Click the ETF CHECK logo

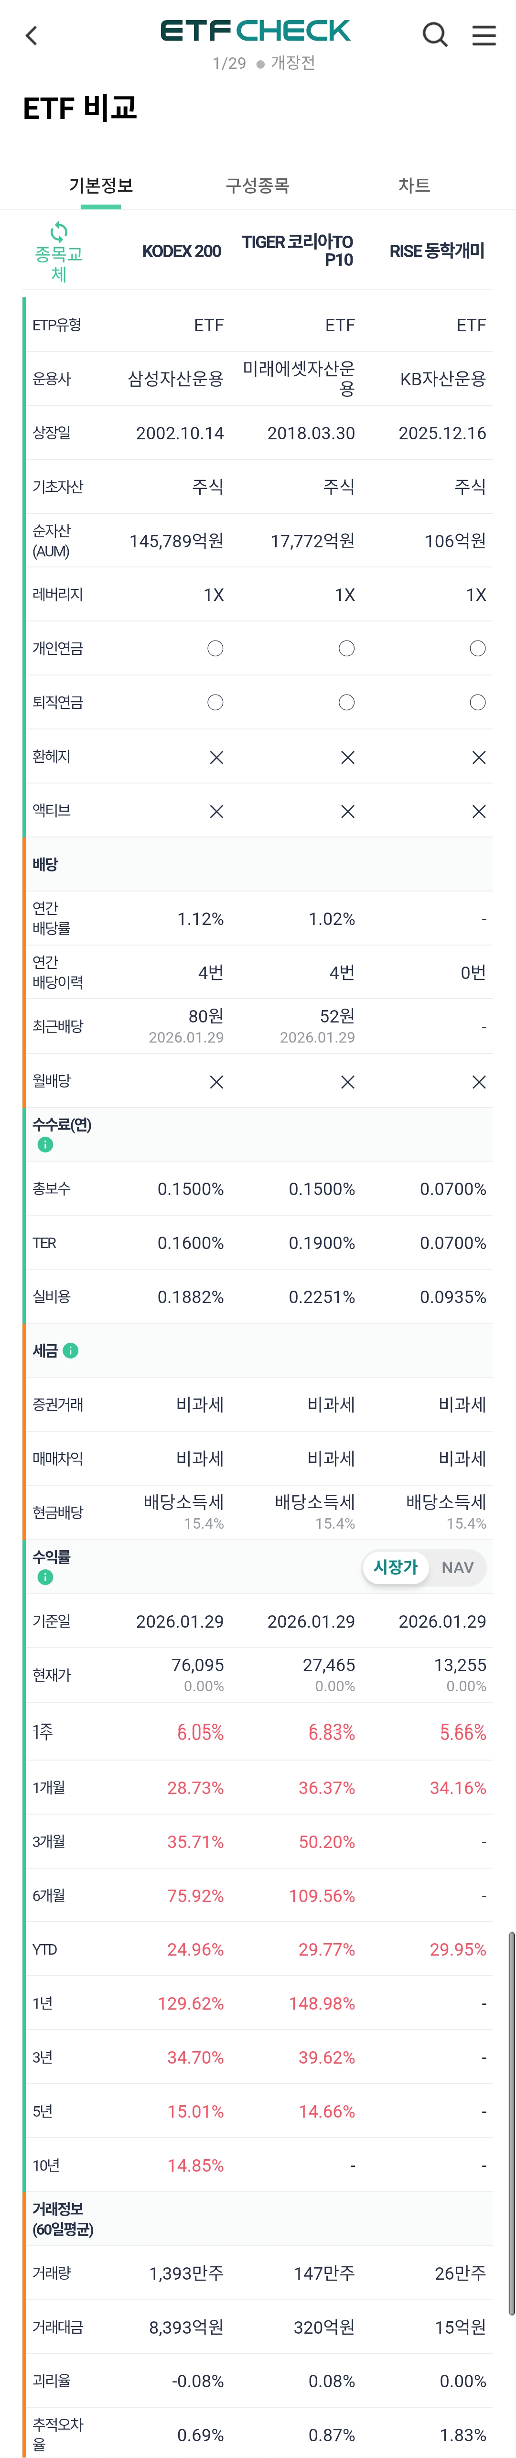[x=256, y=31]
